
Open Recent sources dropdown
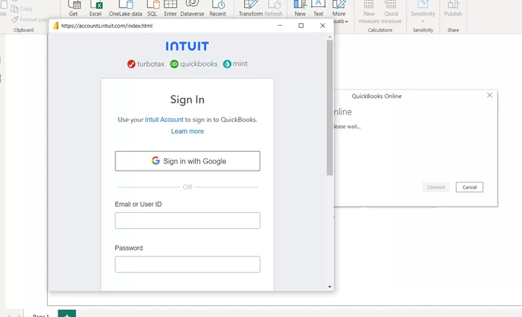(217, 8)
